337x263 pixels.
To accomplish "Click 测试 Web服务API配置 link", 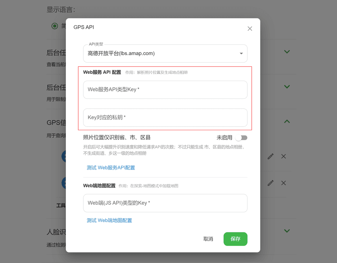I will pos(111,168).
